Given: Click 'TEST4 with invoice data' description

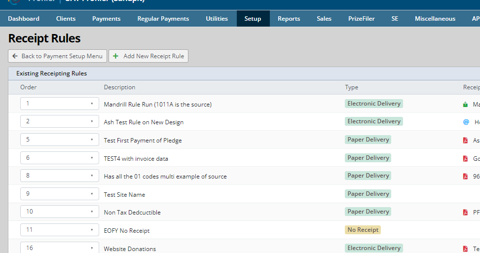Looking at the screenshot, I should click(136, 158).
